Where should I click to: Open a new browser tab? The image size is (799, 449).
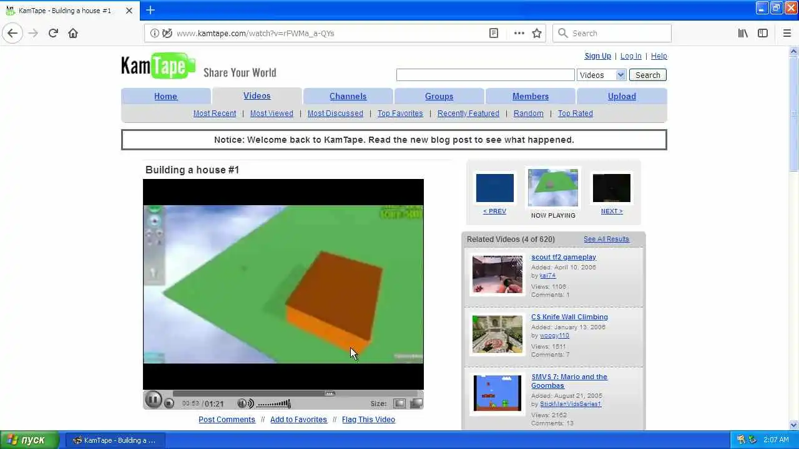tap(150, 10)
